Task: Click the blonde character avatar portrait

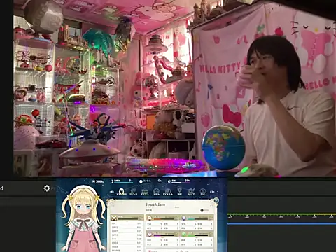Action: point(83,218)
